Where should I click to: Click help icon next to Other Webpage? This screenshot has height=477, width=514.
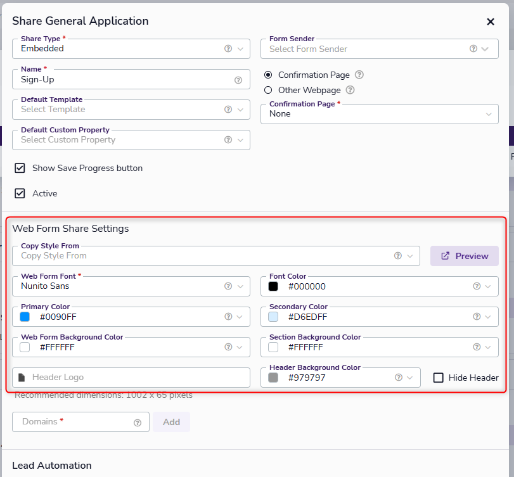[350, 90]
